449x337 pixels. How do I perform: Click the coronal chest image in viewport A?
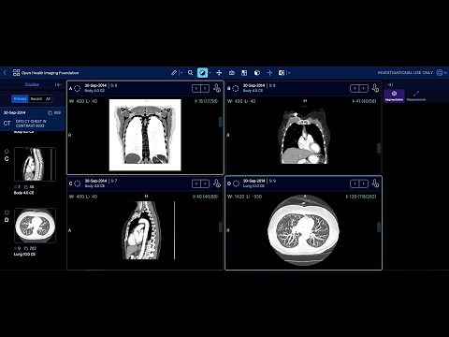click(145, 135)
